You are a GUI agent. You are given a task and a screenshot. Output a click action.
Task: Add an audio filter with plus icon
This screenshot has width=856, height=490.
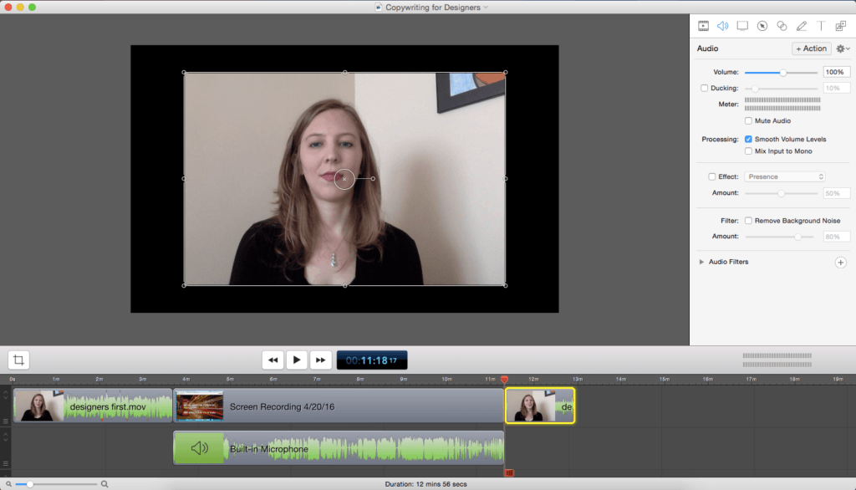point(840,263)
